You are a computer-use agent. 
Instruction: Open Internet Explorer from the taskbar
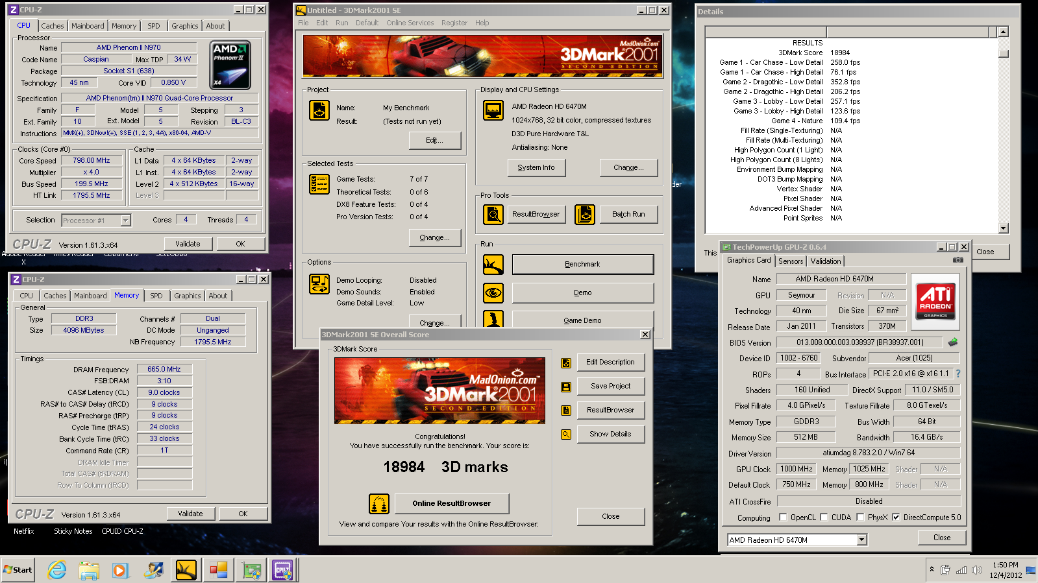pyautogui.click(x=57, y=570)
